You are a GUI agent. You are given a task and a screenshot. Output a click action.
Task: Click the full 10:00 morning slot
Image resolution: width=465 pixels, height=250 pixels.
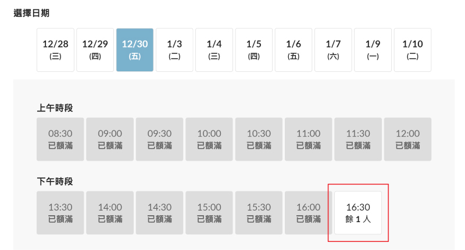click(209, 139)
